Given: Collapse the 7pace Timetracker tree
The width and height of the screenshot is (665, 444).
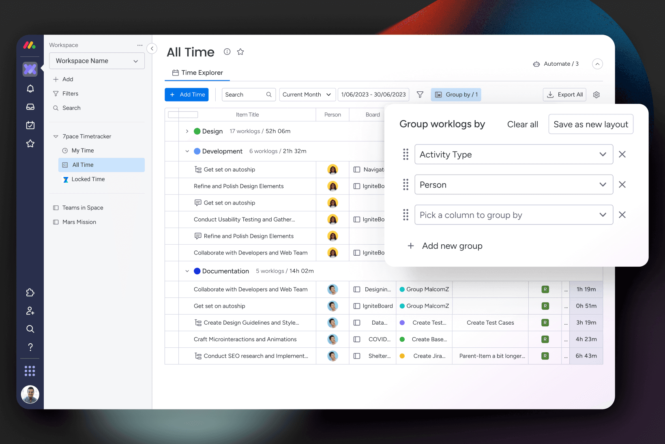Looking at the screenshot, I should click(x=56, y=136).
